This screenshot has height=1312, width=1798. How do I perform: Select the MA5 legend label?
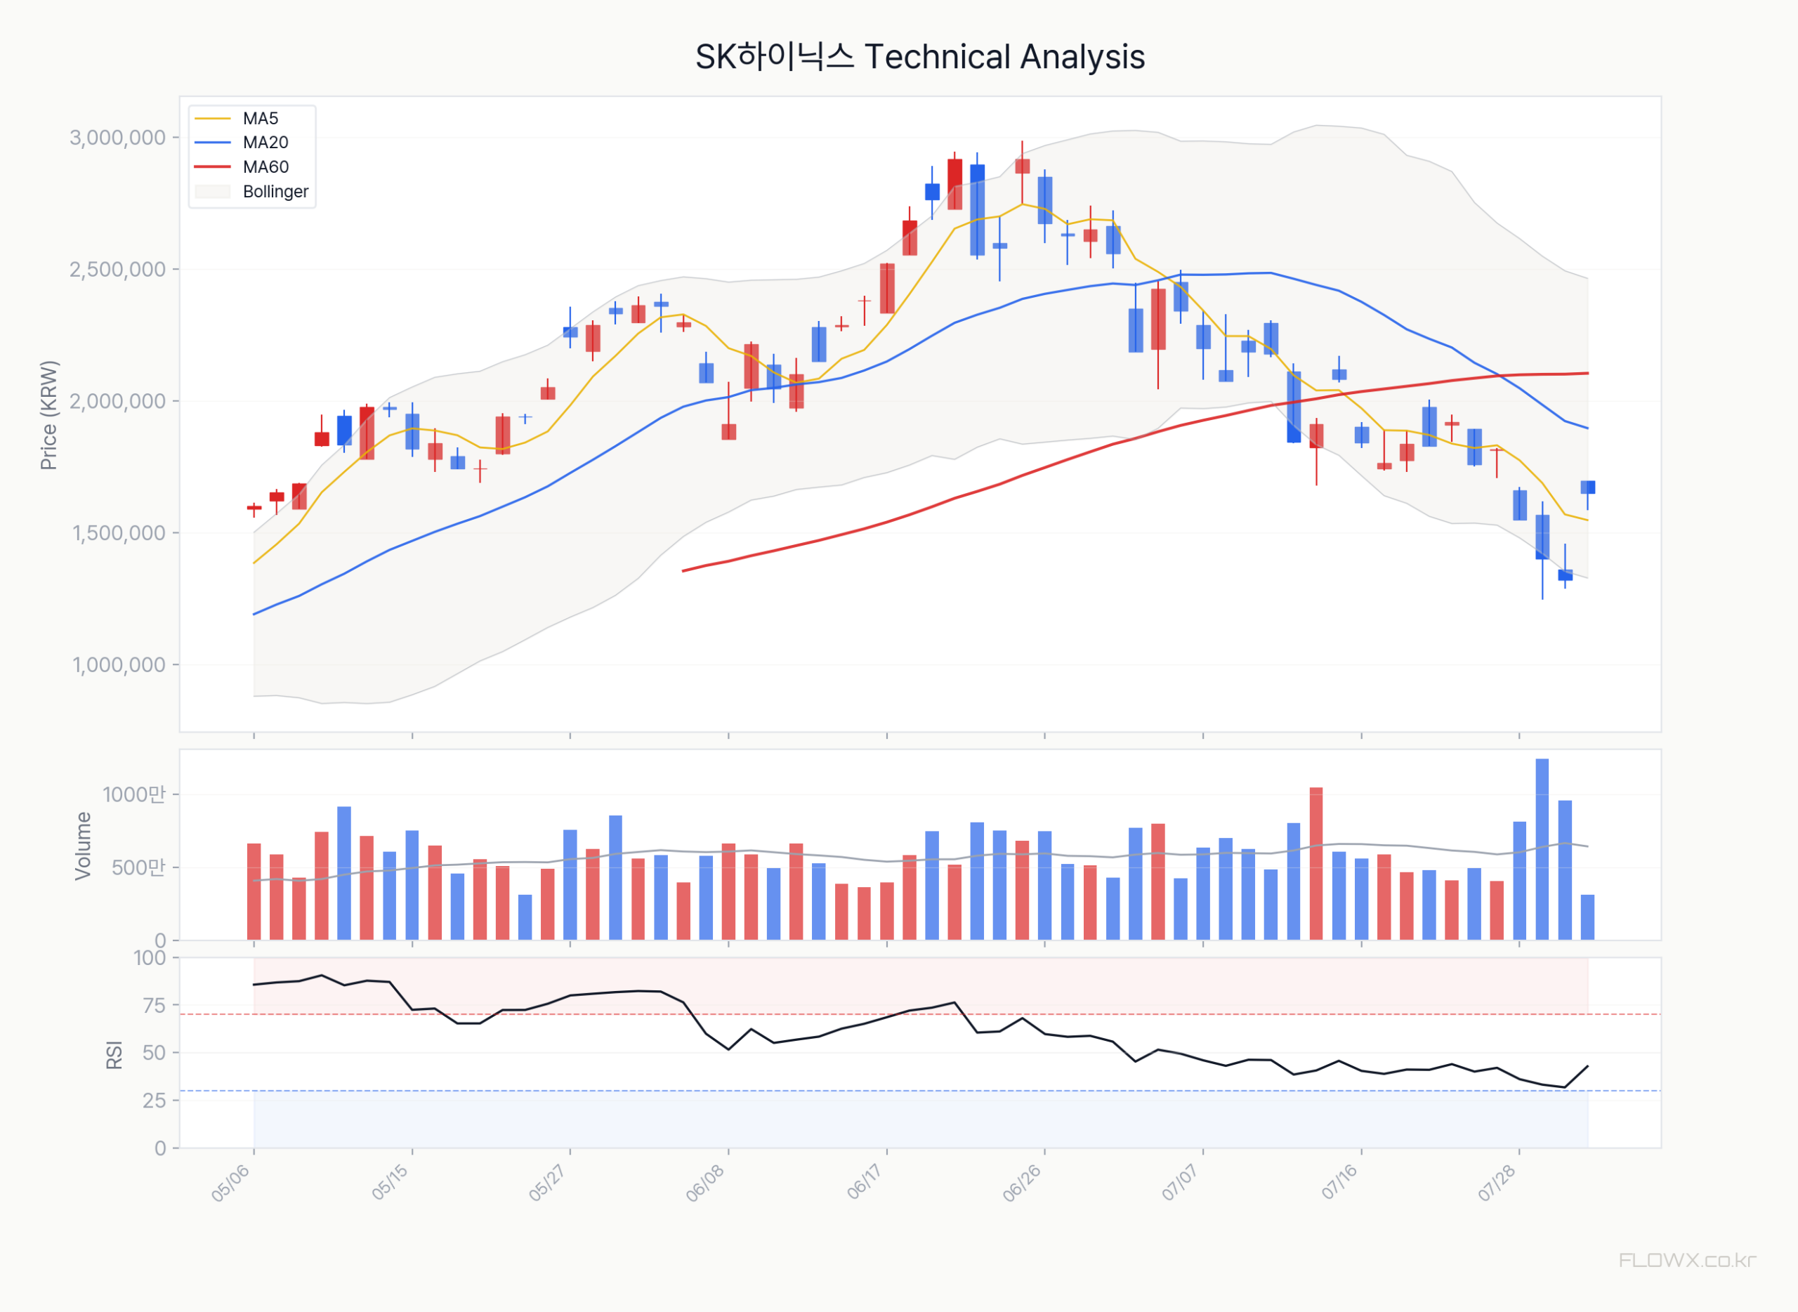coord(261,119)
